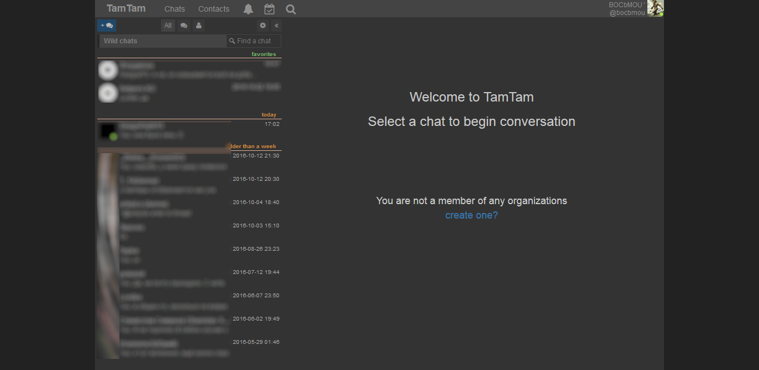The width and height of the screenshot is (759, 370).
Task: Click the favorites section label
Action: pos(263,54)
